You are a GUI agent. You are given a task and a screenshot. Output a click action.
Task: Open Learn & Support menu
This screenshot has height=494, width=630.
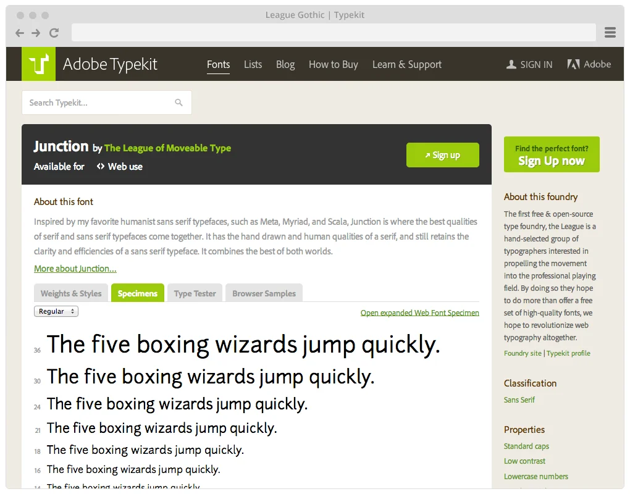pos(406,65)
